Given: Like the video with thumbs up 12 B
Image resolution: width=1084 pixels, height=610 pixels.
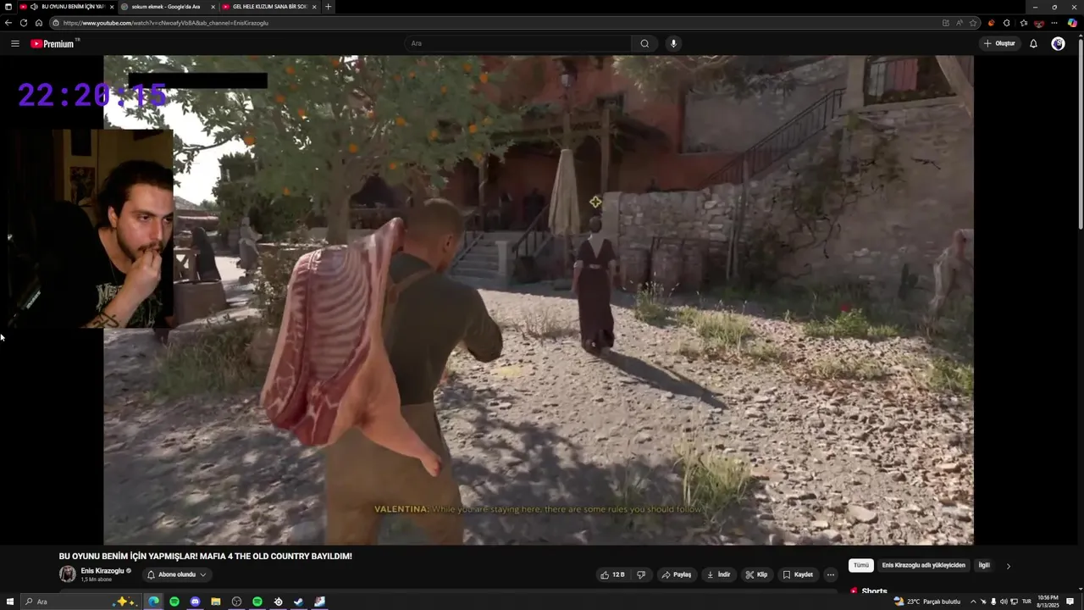Looking at the screenshot, I should (612, 574).
